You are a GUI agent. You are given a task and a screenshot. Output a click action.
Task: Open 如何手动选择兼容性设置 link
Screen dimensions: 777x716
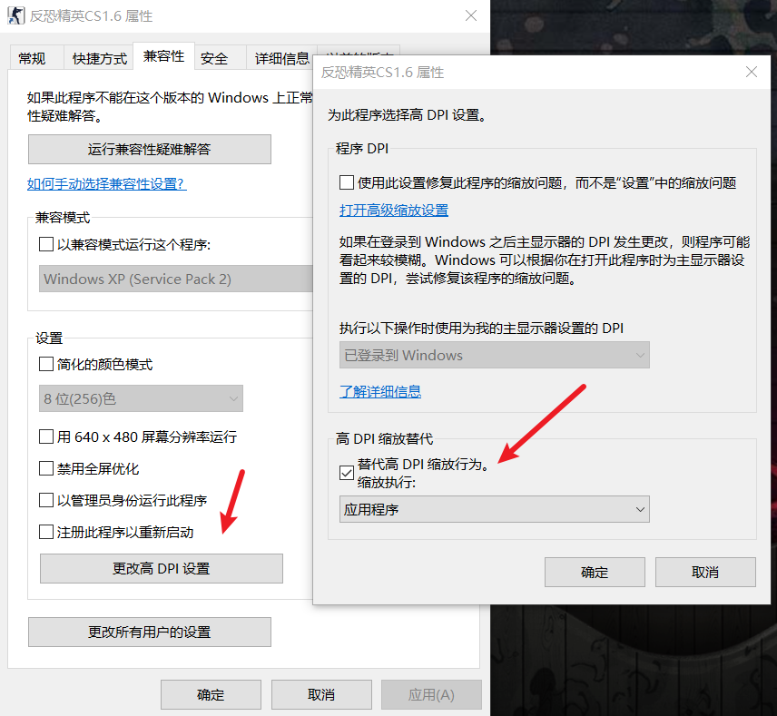(106, 184)
